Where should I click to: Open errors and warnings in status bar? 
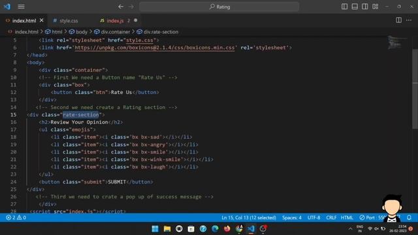pos(16,217)
